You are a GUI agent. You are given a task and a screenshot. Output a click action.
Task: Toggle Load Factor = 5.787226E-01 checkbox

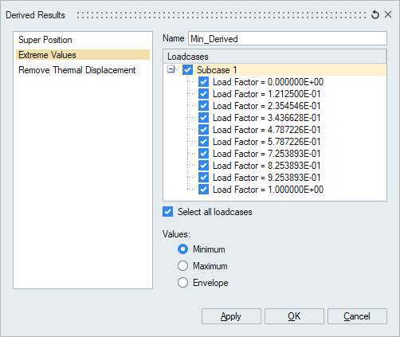[203, 142]
